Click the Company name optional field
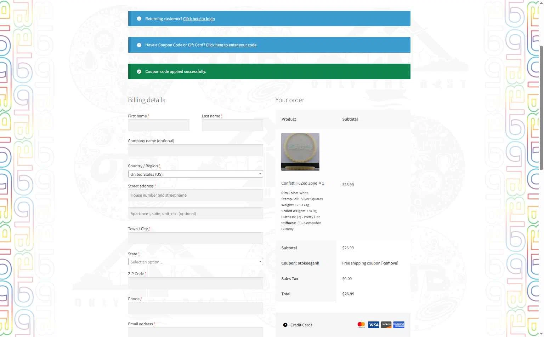The height and width of the screenshot is (337, 544). [x=195, y=150]
